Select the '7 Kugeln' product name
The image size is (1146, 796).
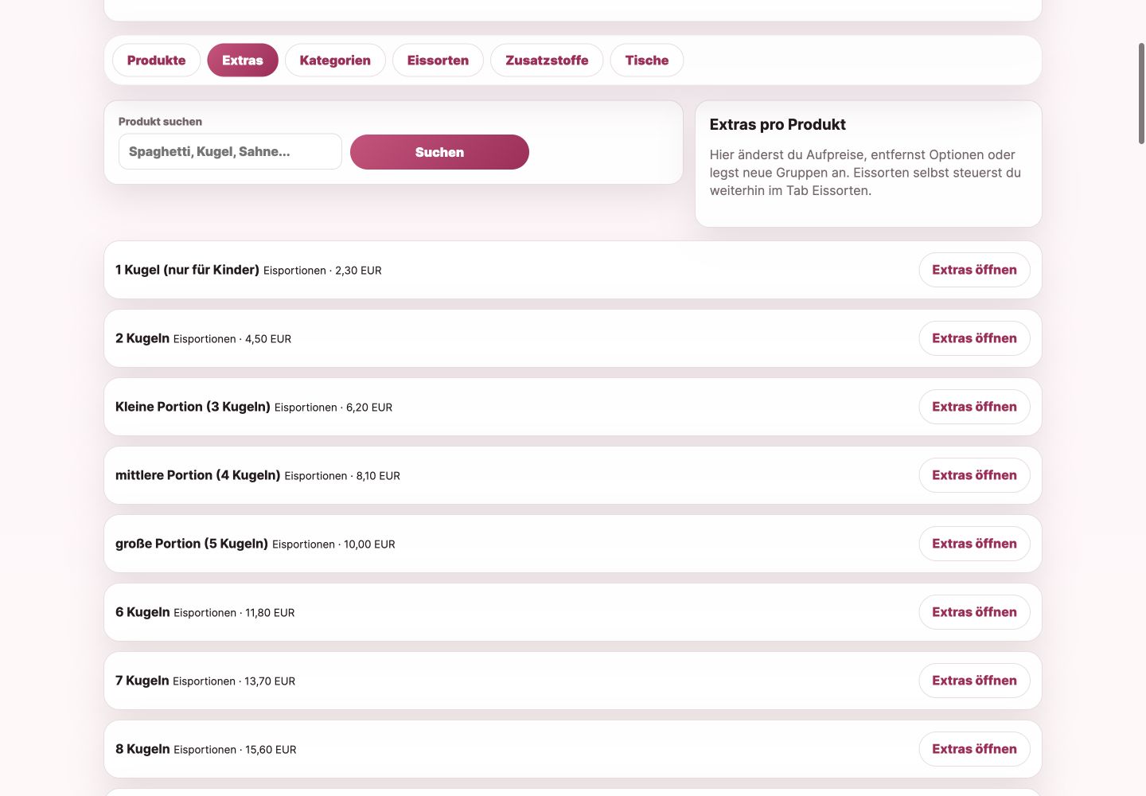pyautogui.click(x=142, y=681)
